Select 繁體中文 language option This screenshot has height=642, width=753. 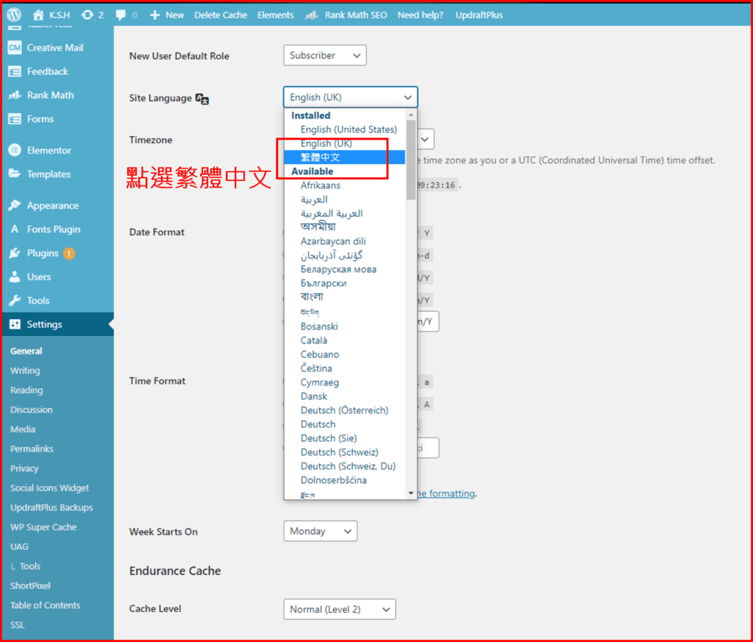click(321, 157)
